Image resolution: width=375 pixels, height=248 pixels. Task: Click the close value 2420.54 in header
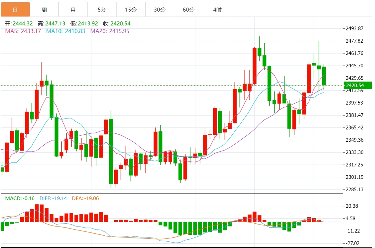120,23
